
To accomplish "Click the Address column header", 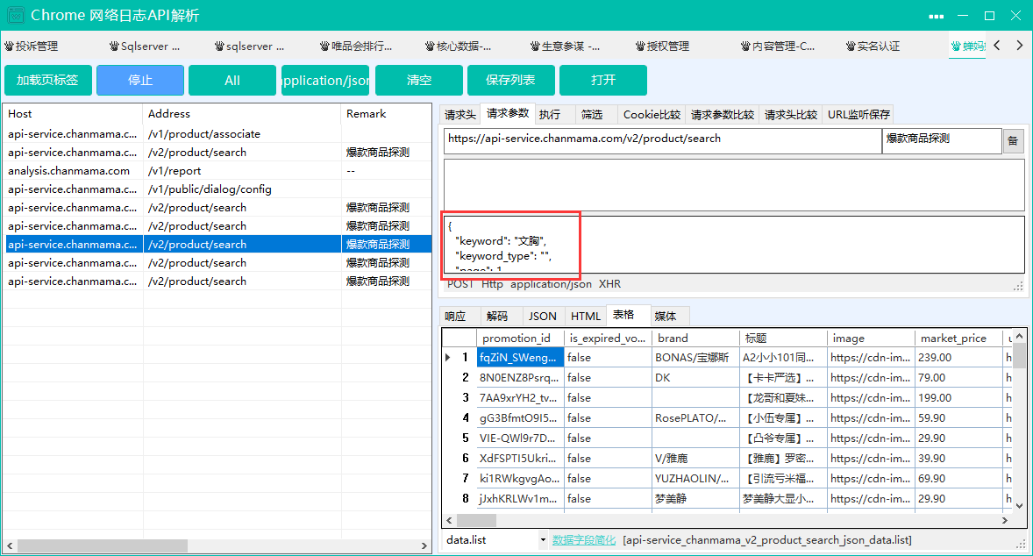I will point(242,114).
